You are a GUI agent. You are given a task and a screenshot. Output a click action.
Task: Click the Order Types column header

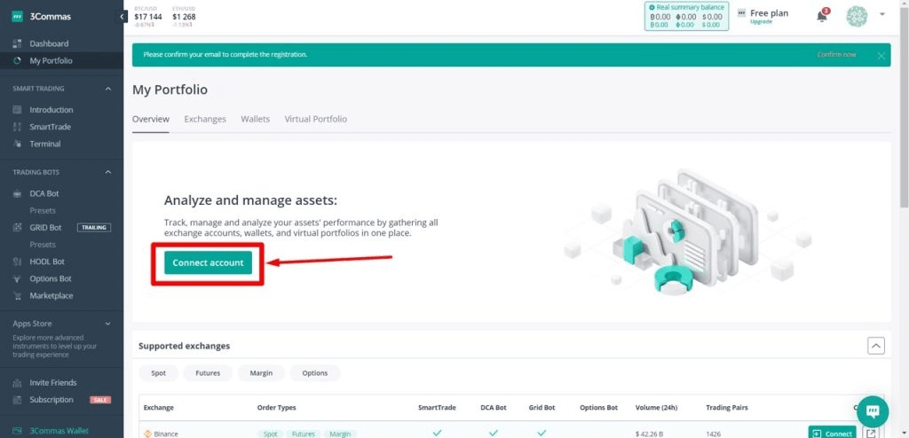tap(277, 408)
